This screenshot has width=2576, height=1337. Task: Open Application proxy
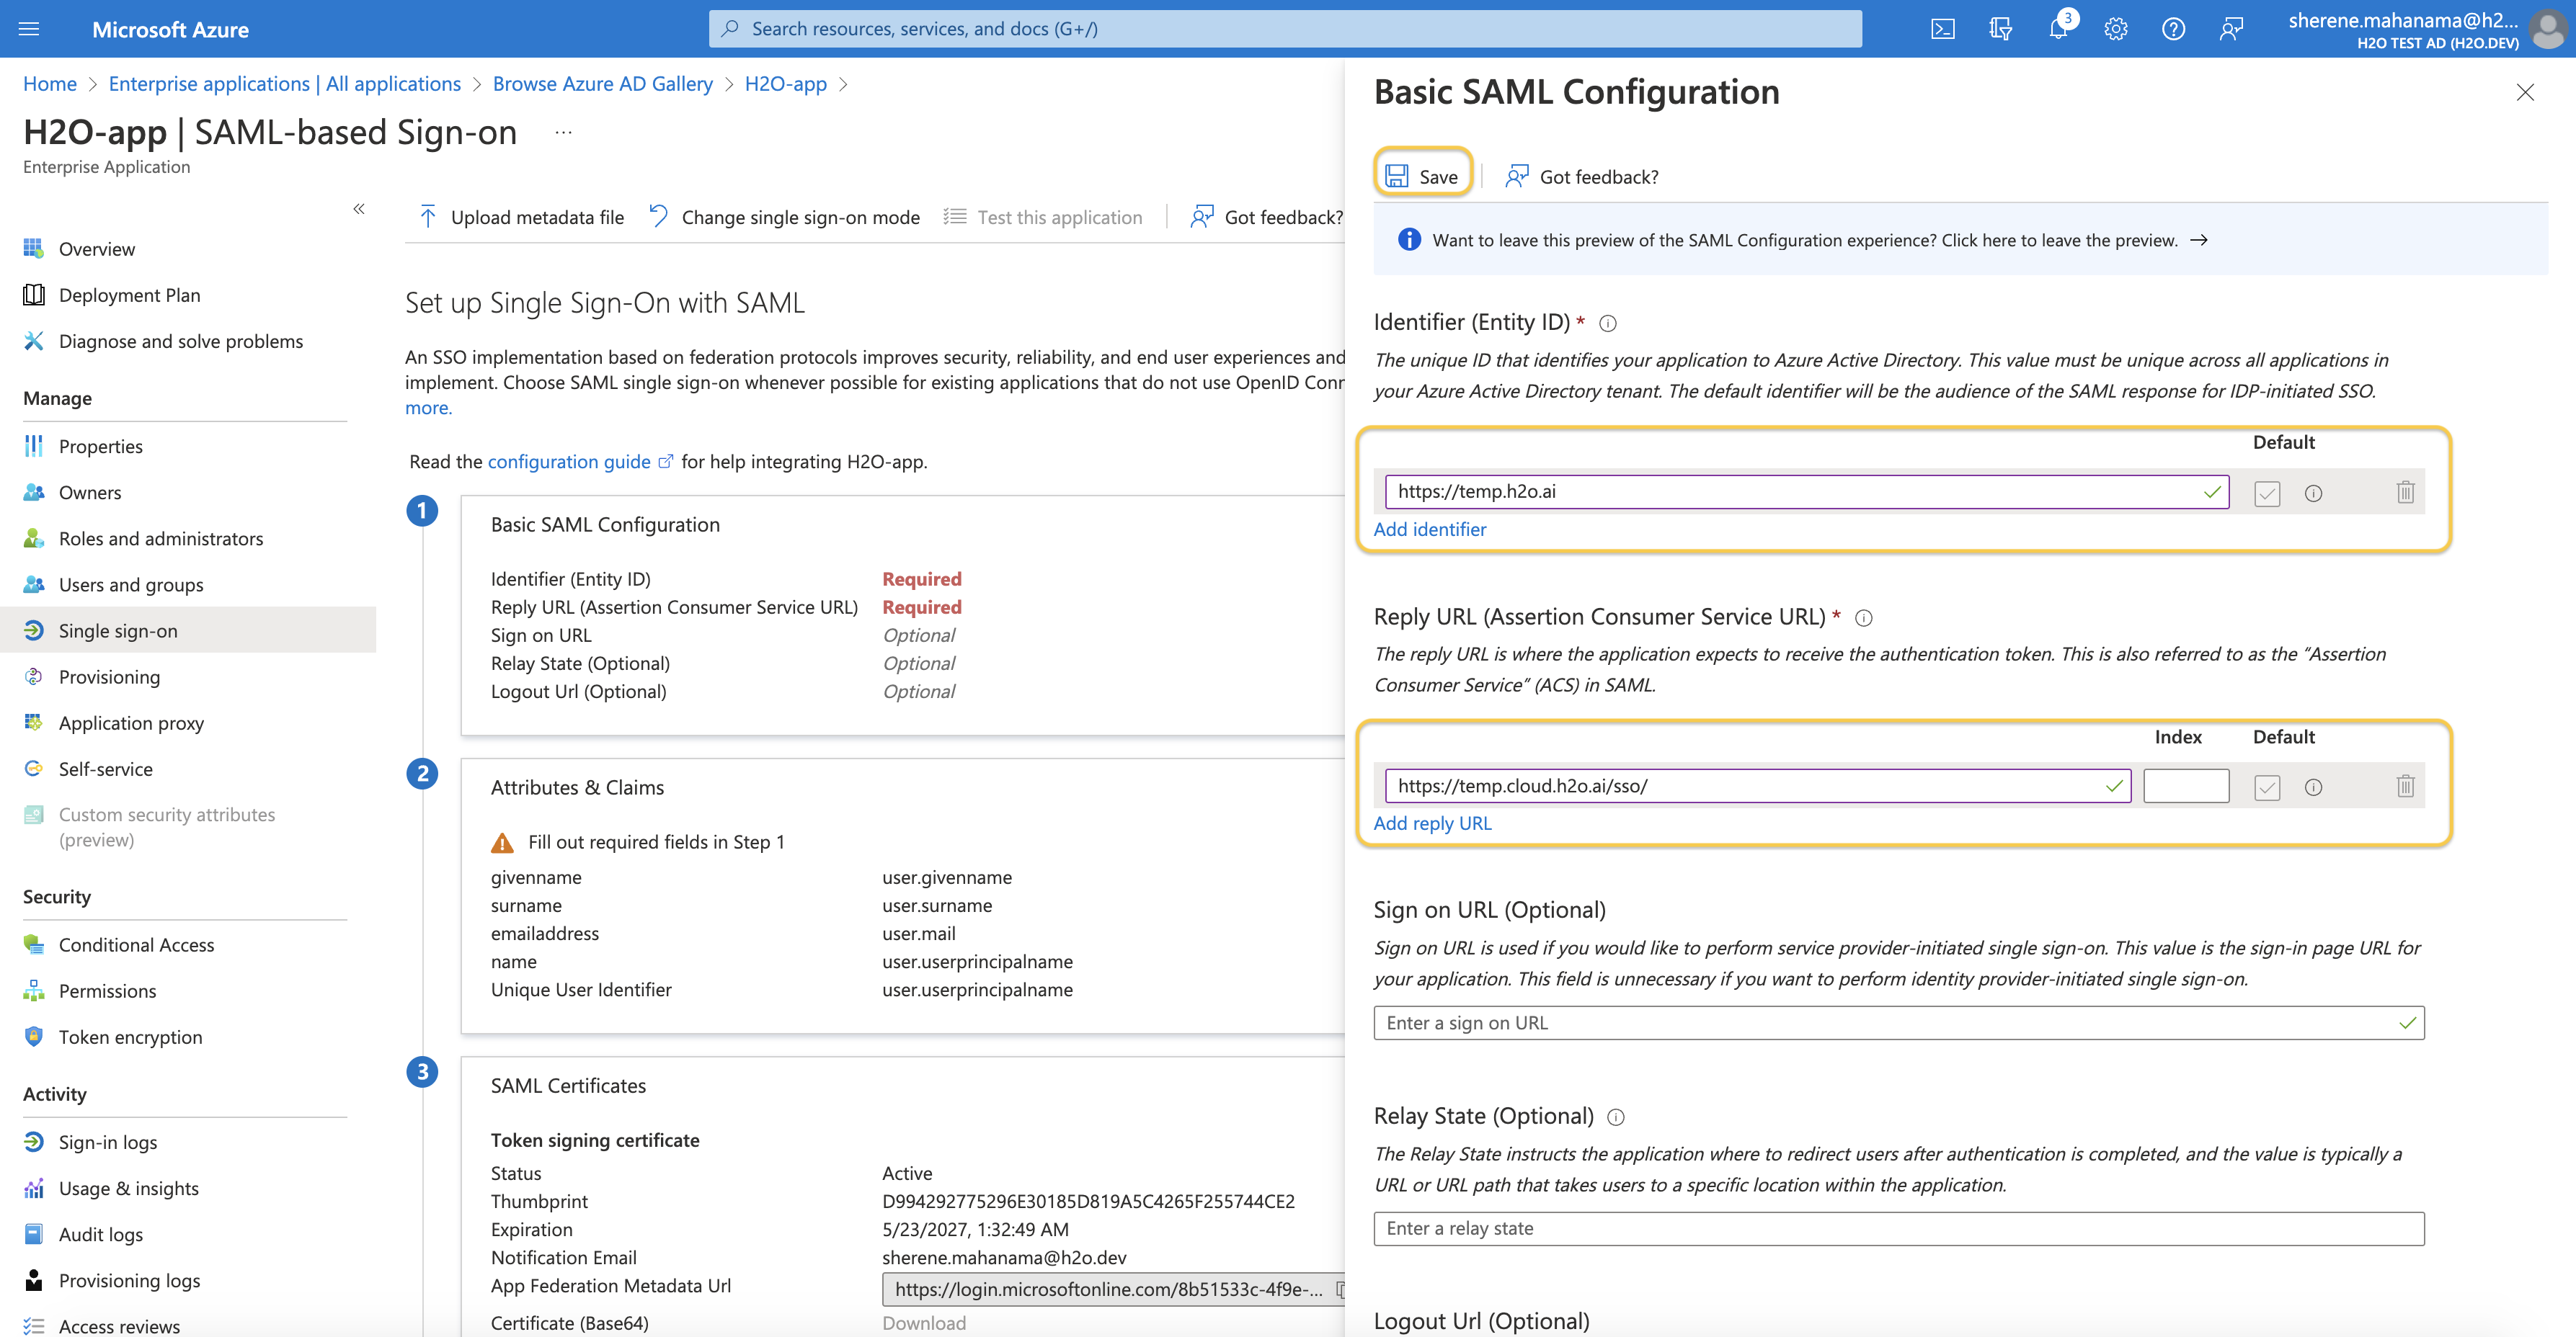188,723
